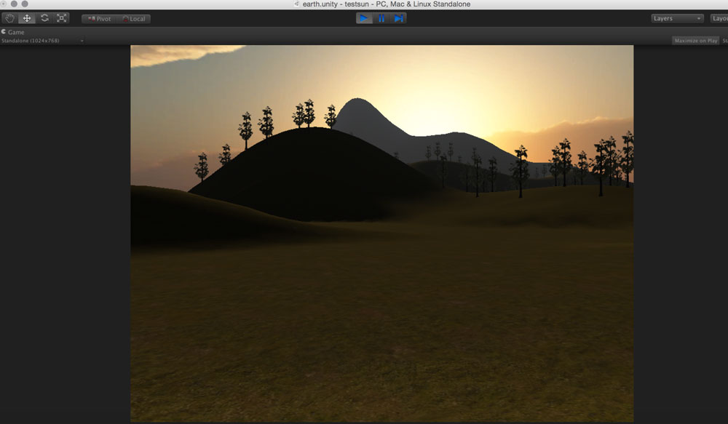
Task: Click the Stats button in Game view
Action: pyautogui.click(x=724, y=41)
